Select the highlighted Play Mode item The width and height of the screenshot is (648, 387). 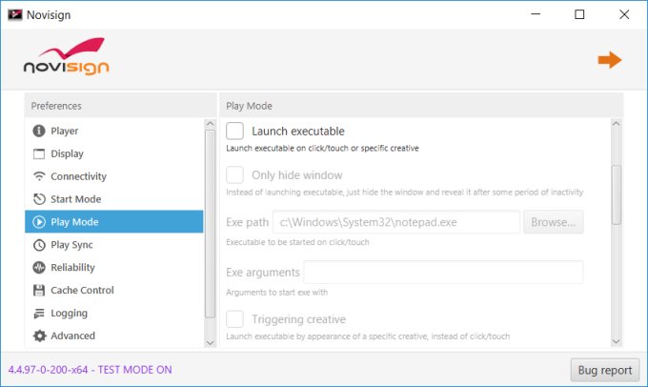[x=114, y=221]
